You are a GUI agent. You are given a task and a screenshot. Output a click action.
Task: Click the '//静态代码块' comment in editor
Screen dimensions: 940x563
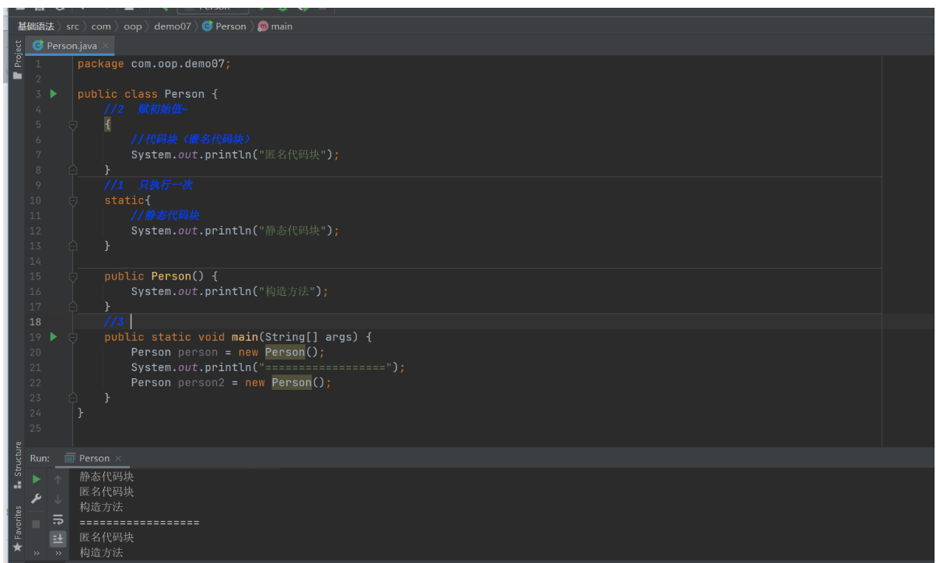[166, 215]
